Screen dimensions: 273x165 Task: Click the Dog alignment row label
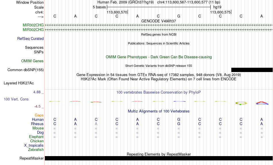[x=41, y=133]
